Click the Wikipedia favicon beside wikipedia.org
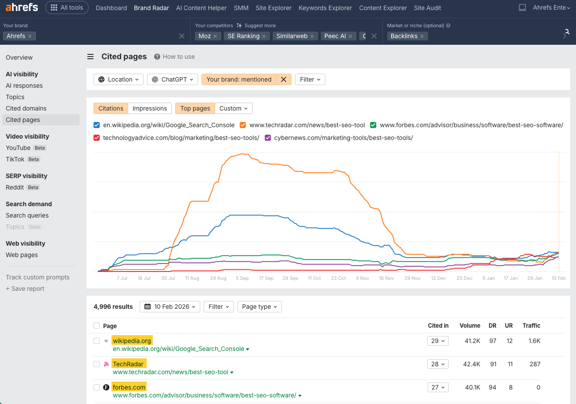 click(105, 340)
